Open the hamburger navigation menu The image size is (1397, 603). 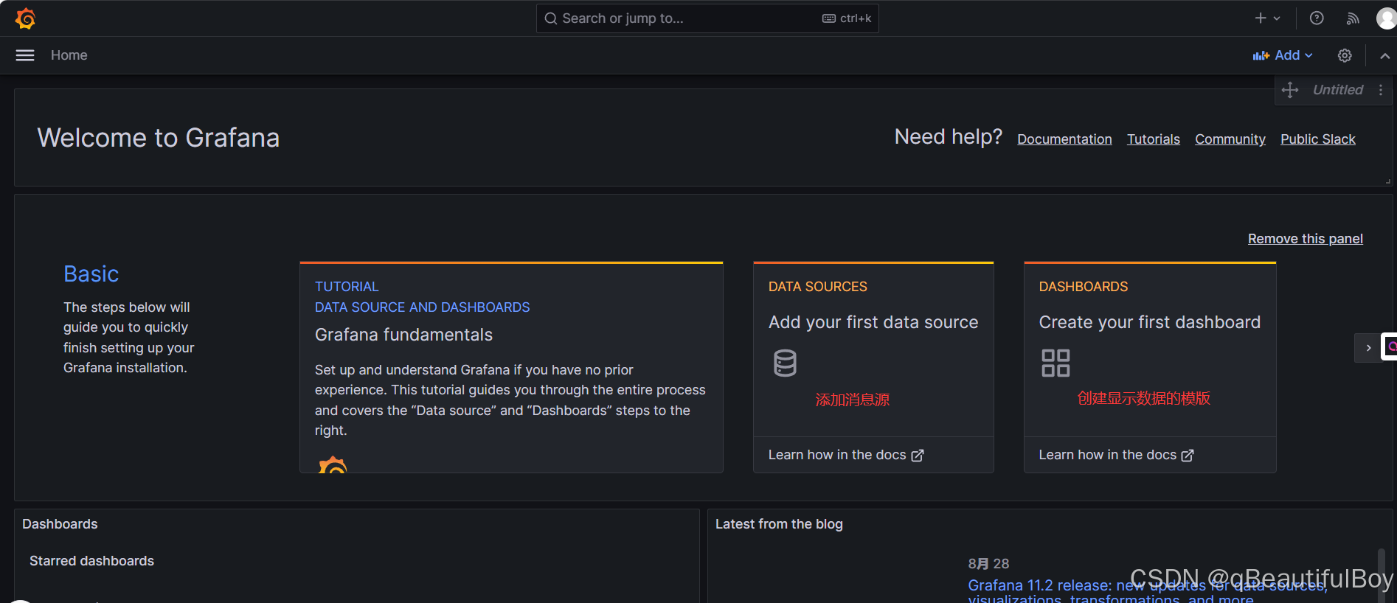pos(25,55)
